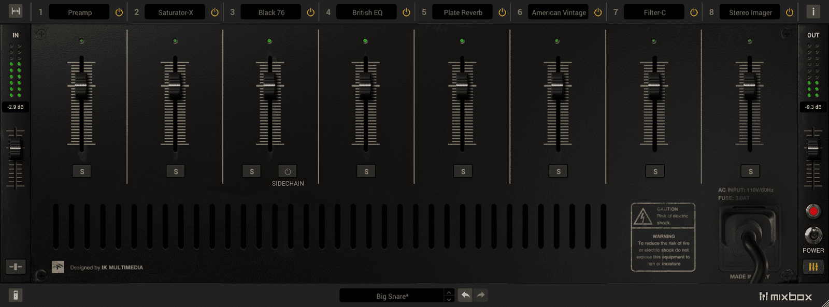Solo channel 6 with its S button
The image size is (829, 307).
coord(559,171)
